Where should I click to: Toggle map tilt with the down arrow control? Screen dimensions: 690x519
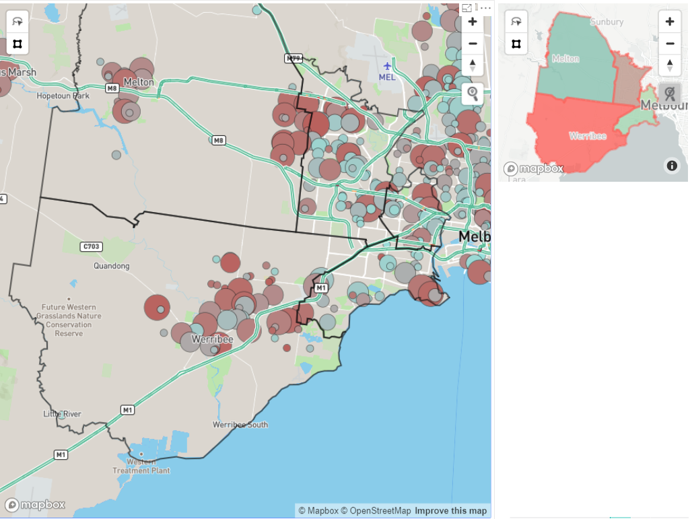point(473,69)
